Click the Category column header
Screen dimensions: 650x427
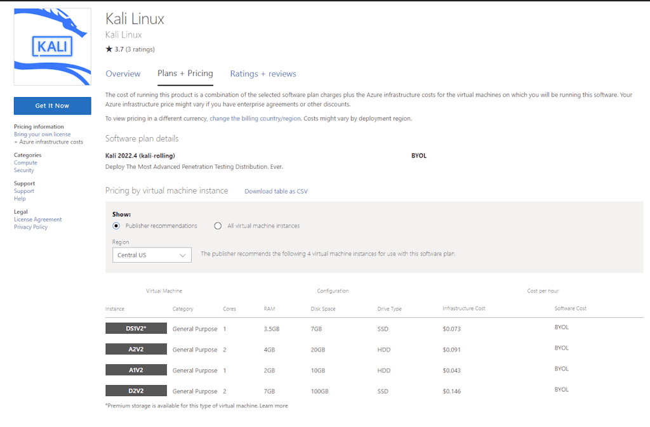click(x=183, y=309)
